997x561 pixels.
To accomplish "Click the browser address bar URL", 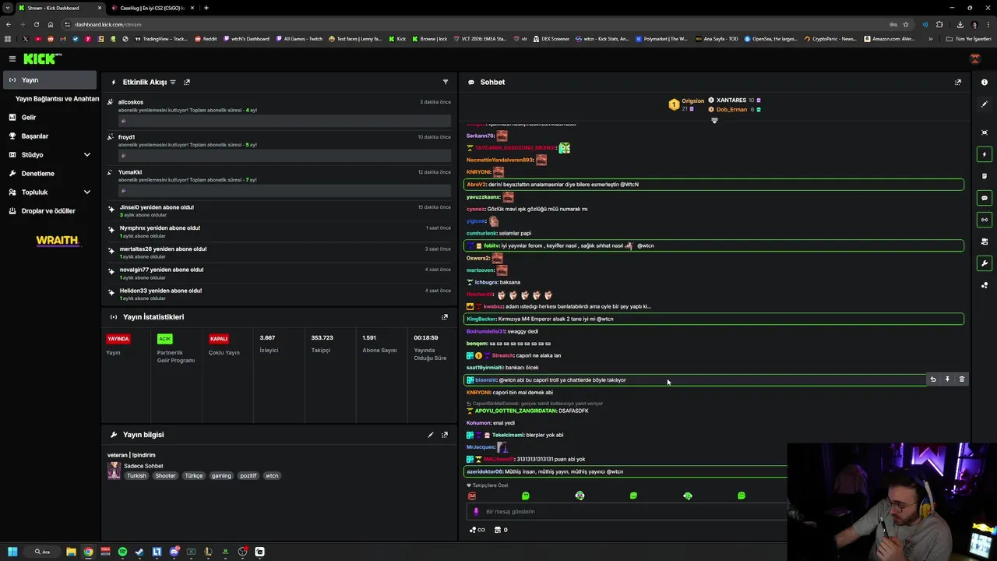I will (108, 24).
